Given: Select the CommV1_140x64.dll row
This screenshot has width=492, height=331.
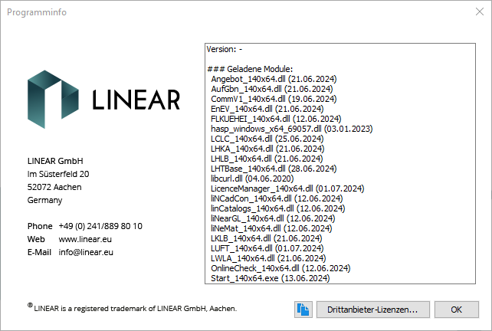Looking at the screenshot, I should pyautogui.click(x=274, y=99).
